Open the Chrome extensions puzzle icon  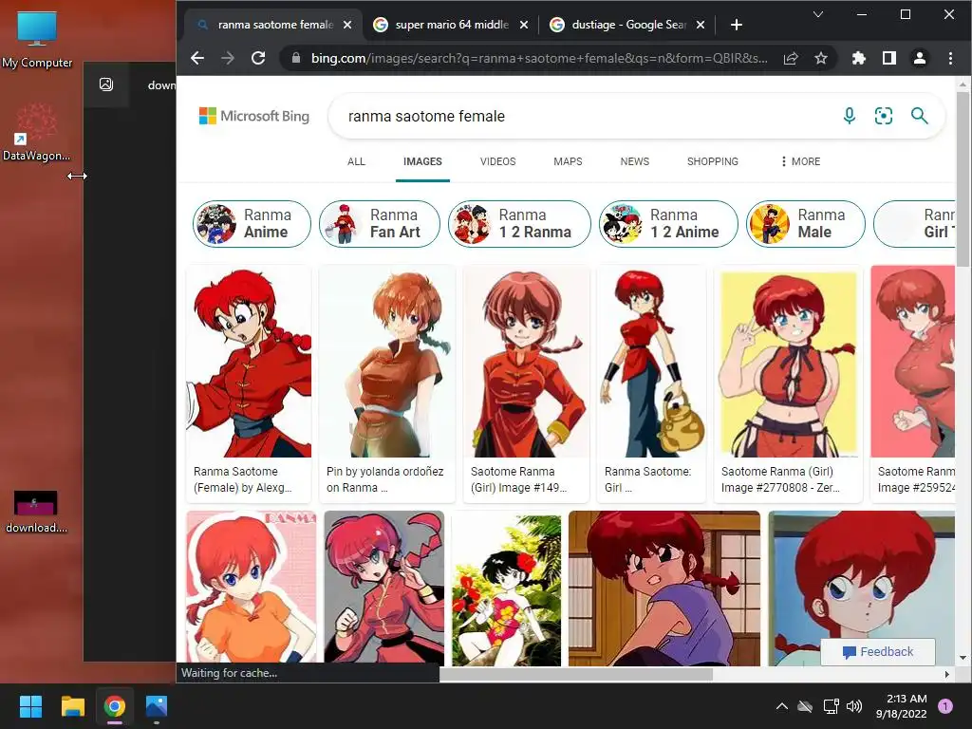858,58
